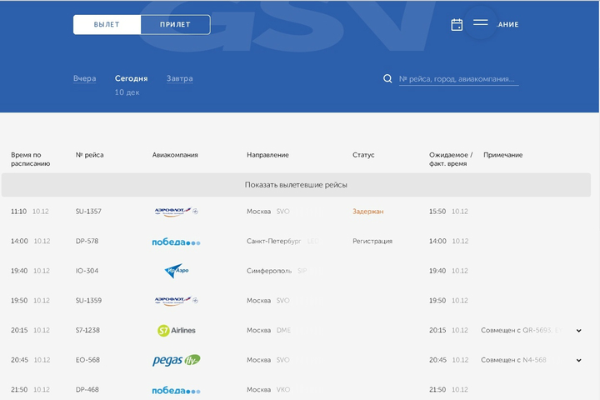
Task: Expand the S7-1238 codeshare details chevron
Action: point(578,331)
